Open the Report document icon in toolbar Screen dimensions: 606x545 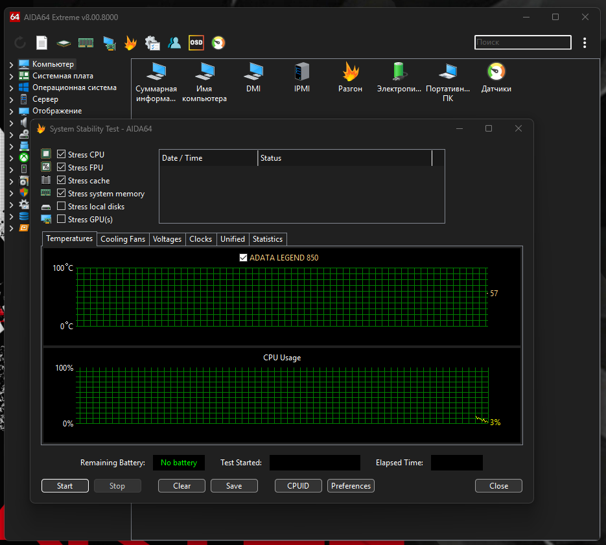coord(41,43)
